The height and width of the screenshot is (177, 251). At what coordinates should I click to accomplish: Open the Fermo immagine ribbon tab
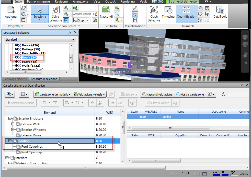coord(38,2)
